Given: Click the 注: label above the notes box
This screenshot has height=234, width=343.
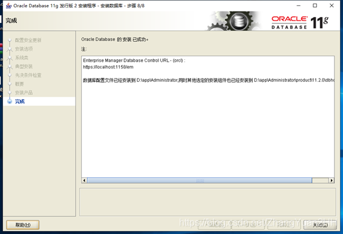Looking at the screenshot, I should pyautogui.click(x=83, y=49).
